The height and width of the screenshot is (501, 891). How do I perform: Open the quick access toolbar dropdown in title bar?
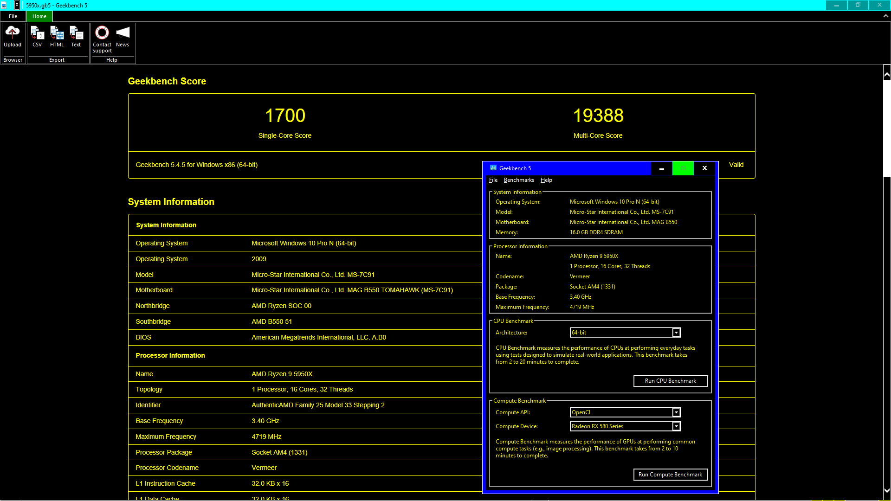[x=17, y=5]
